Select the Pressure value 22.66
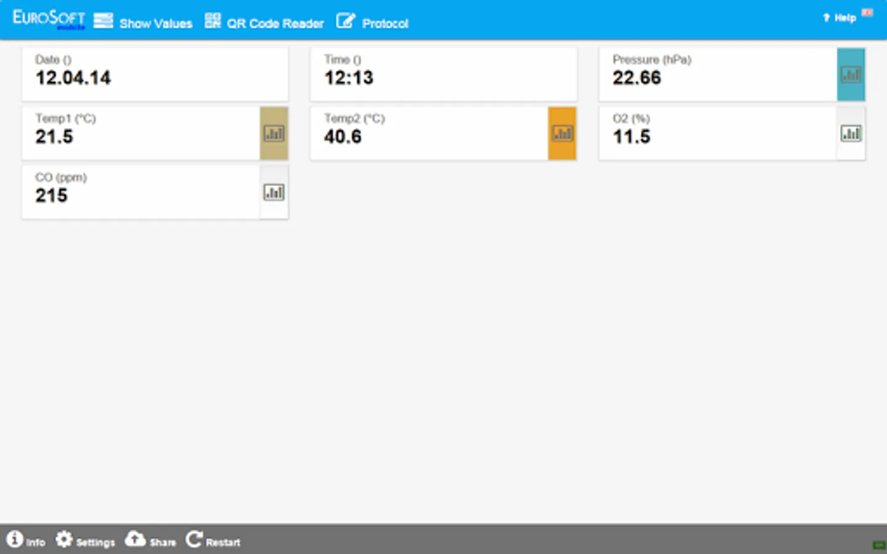Screen dimensions: 887x554 pos(636,78)
